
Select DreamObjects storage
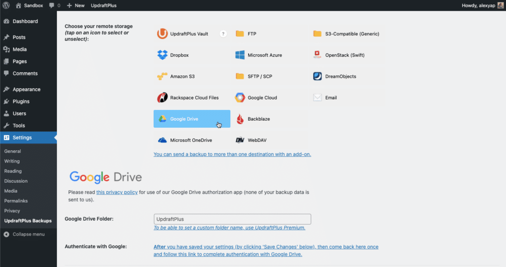(346, 76)
